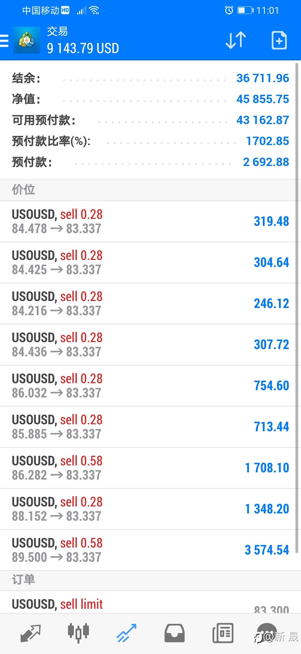
Task: Open the News tab newspaper icon
Action: (x=223, y=633)
